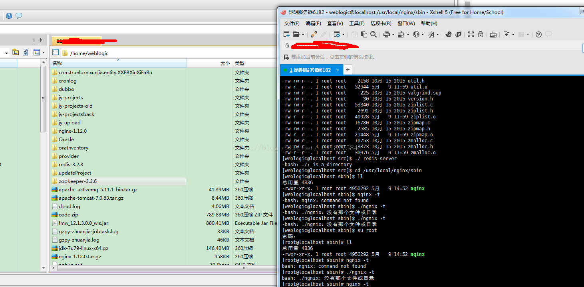This screenshot has height=287, width=584.
Task: Click the blue help icon in file window
Action: [x=9, y=16]
